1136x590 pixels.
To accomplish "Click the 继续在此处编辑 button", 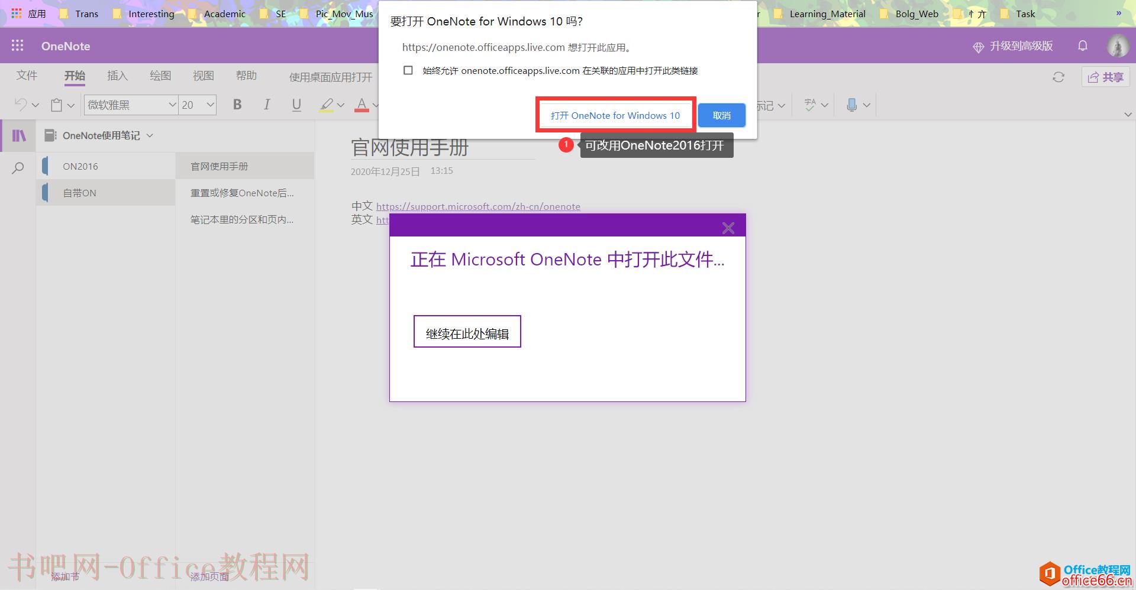I will coord(467,332).
